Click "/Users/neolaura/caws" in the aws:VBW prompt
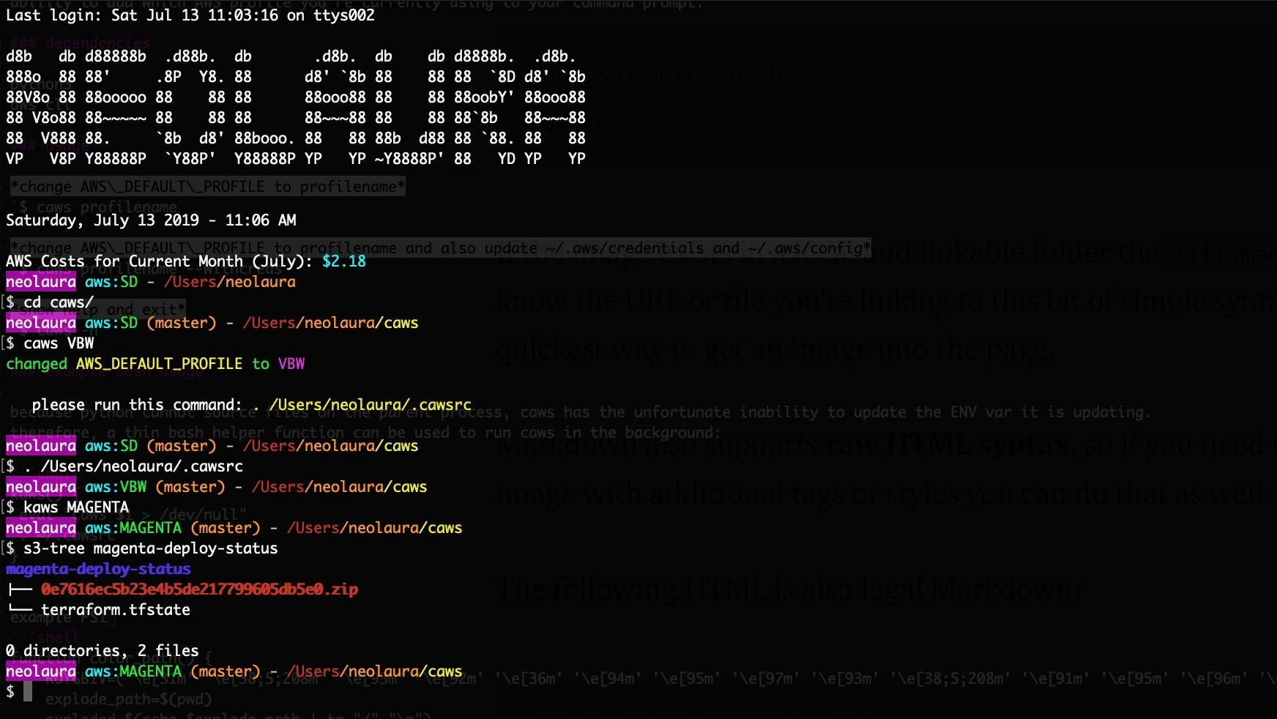The height and width of the screenshot is (719, 1277). 340,487
